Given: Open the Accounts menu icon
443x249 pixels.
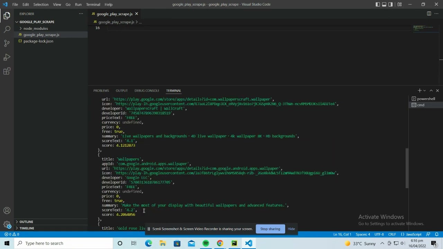Looking at the screenshot, I should (x=7, y=211).
